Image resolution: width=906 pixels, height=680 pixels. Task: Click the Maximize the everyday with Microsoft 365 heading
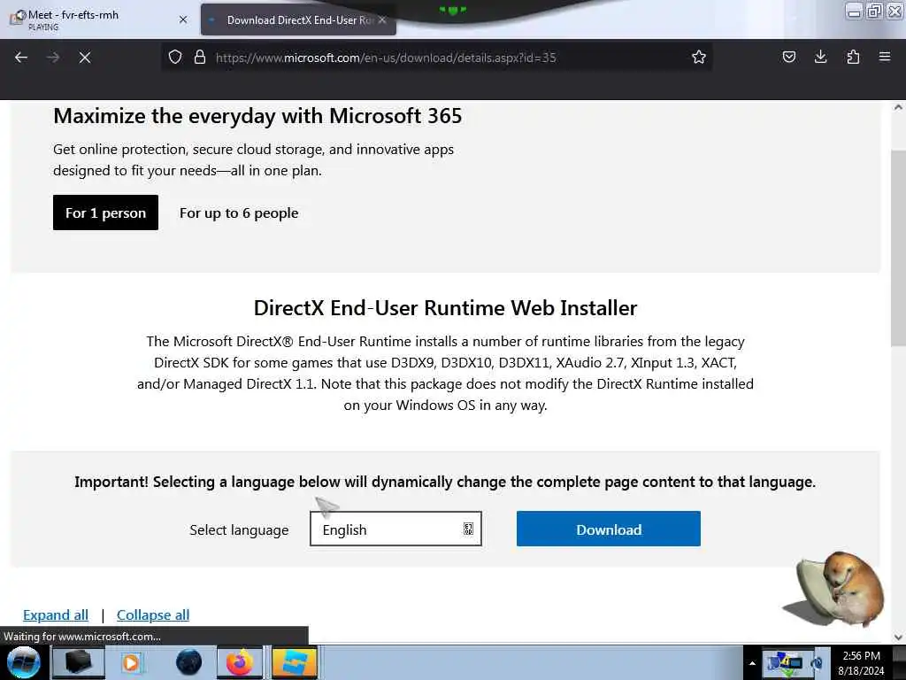(257, 116)
